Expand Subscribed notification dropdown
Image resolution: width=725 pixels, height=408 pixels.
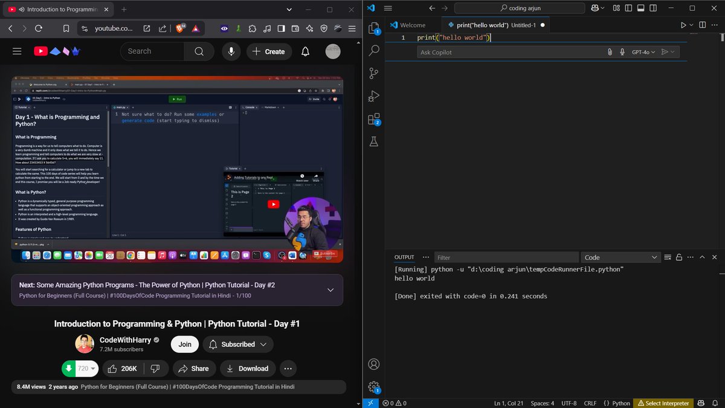[x=263, y=345]
